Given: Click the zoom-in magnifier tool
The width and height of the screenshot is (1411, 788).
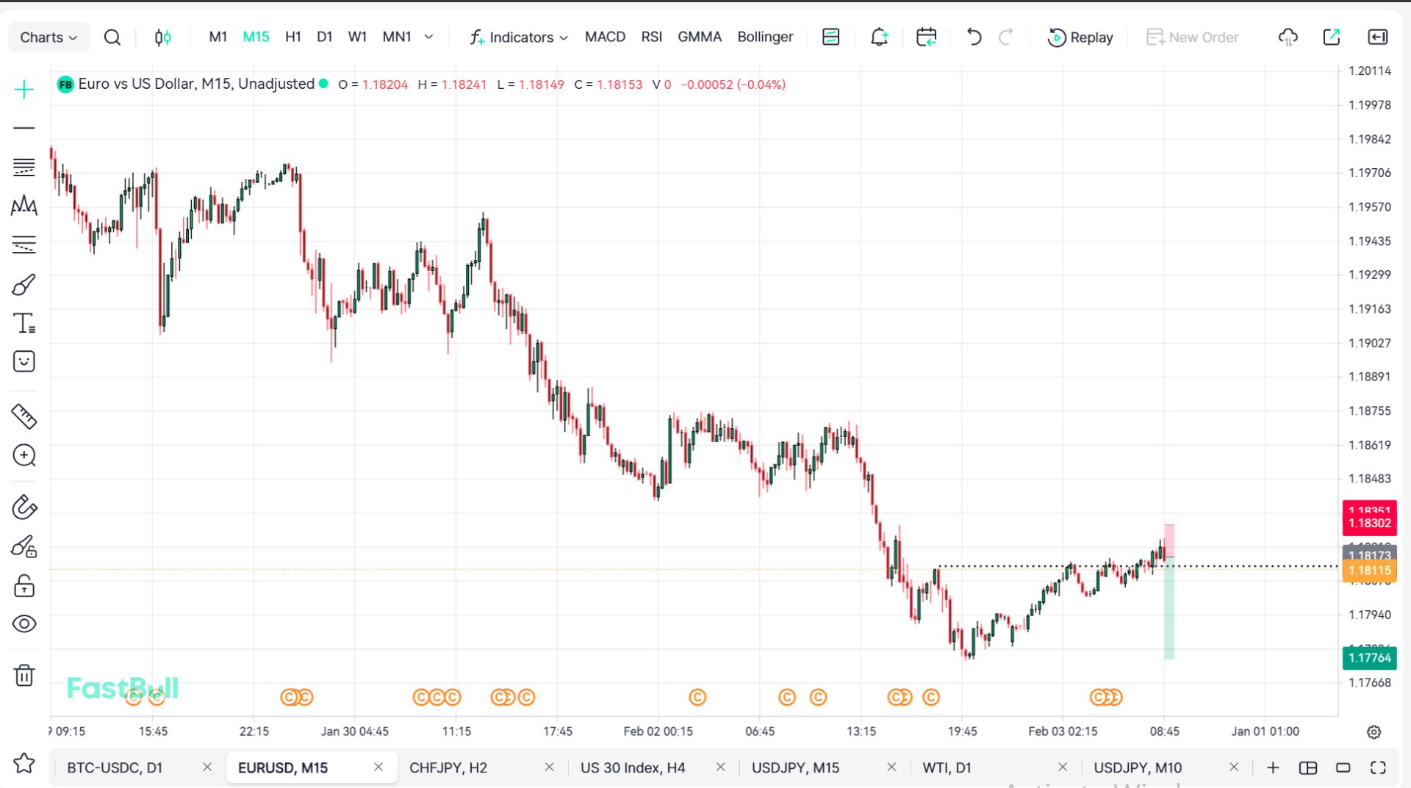Looking at the screenshot, I should pyautogui.click(x=24, y=455).
